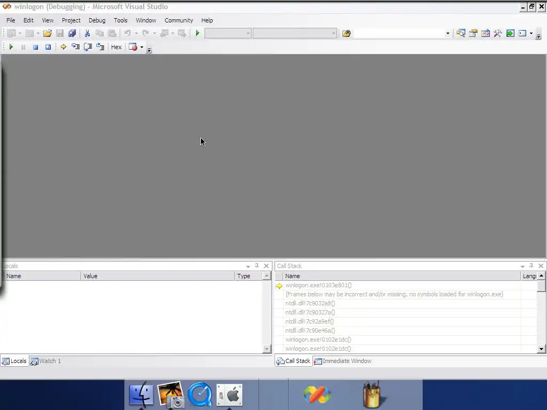The width and height of the screenshot is (547, 410).
Task: Open the Find combo box dropdown
Action: coord(448,34)
